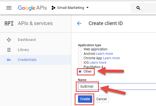The image size is (156, 106).
Task: Select the Android radio button
Action: pyautogui.click(x=80, y=54)
